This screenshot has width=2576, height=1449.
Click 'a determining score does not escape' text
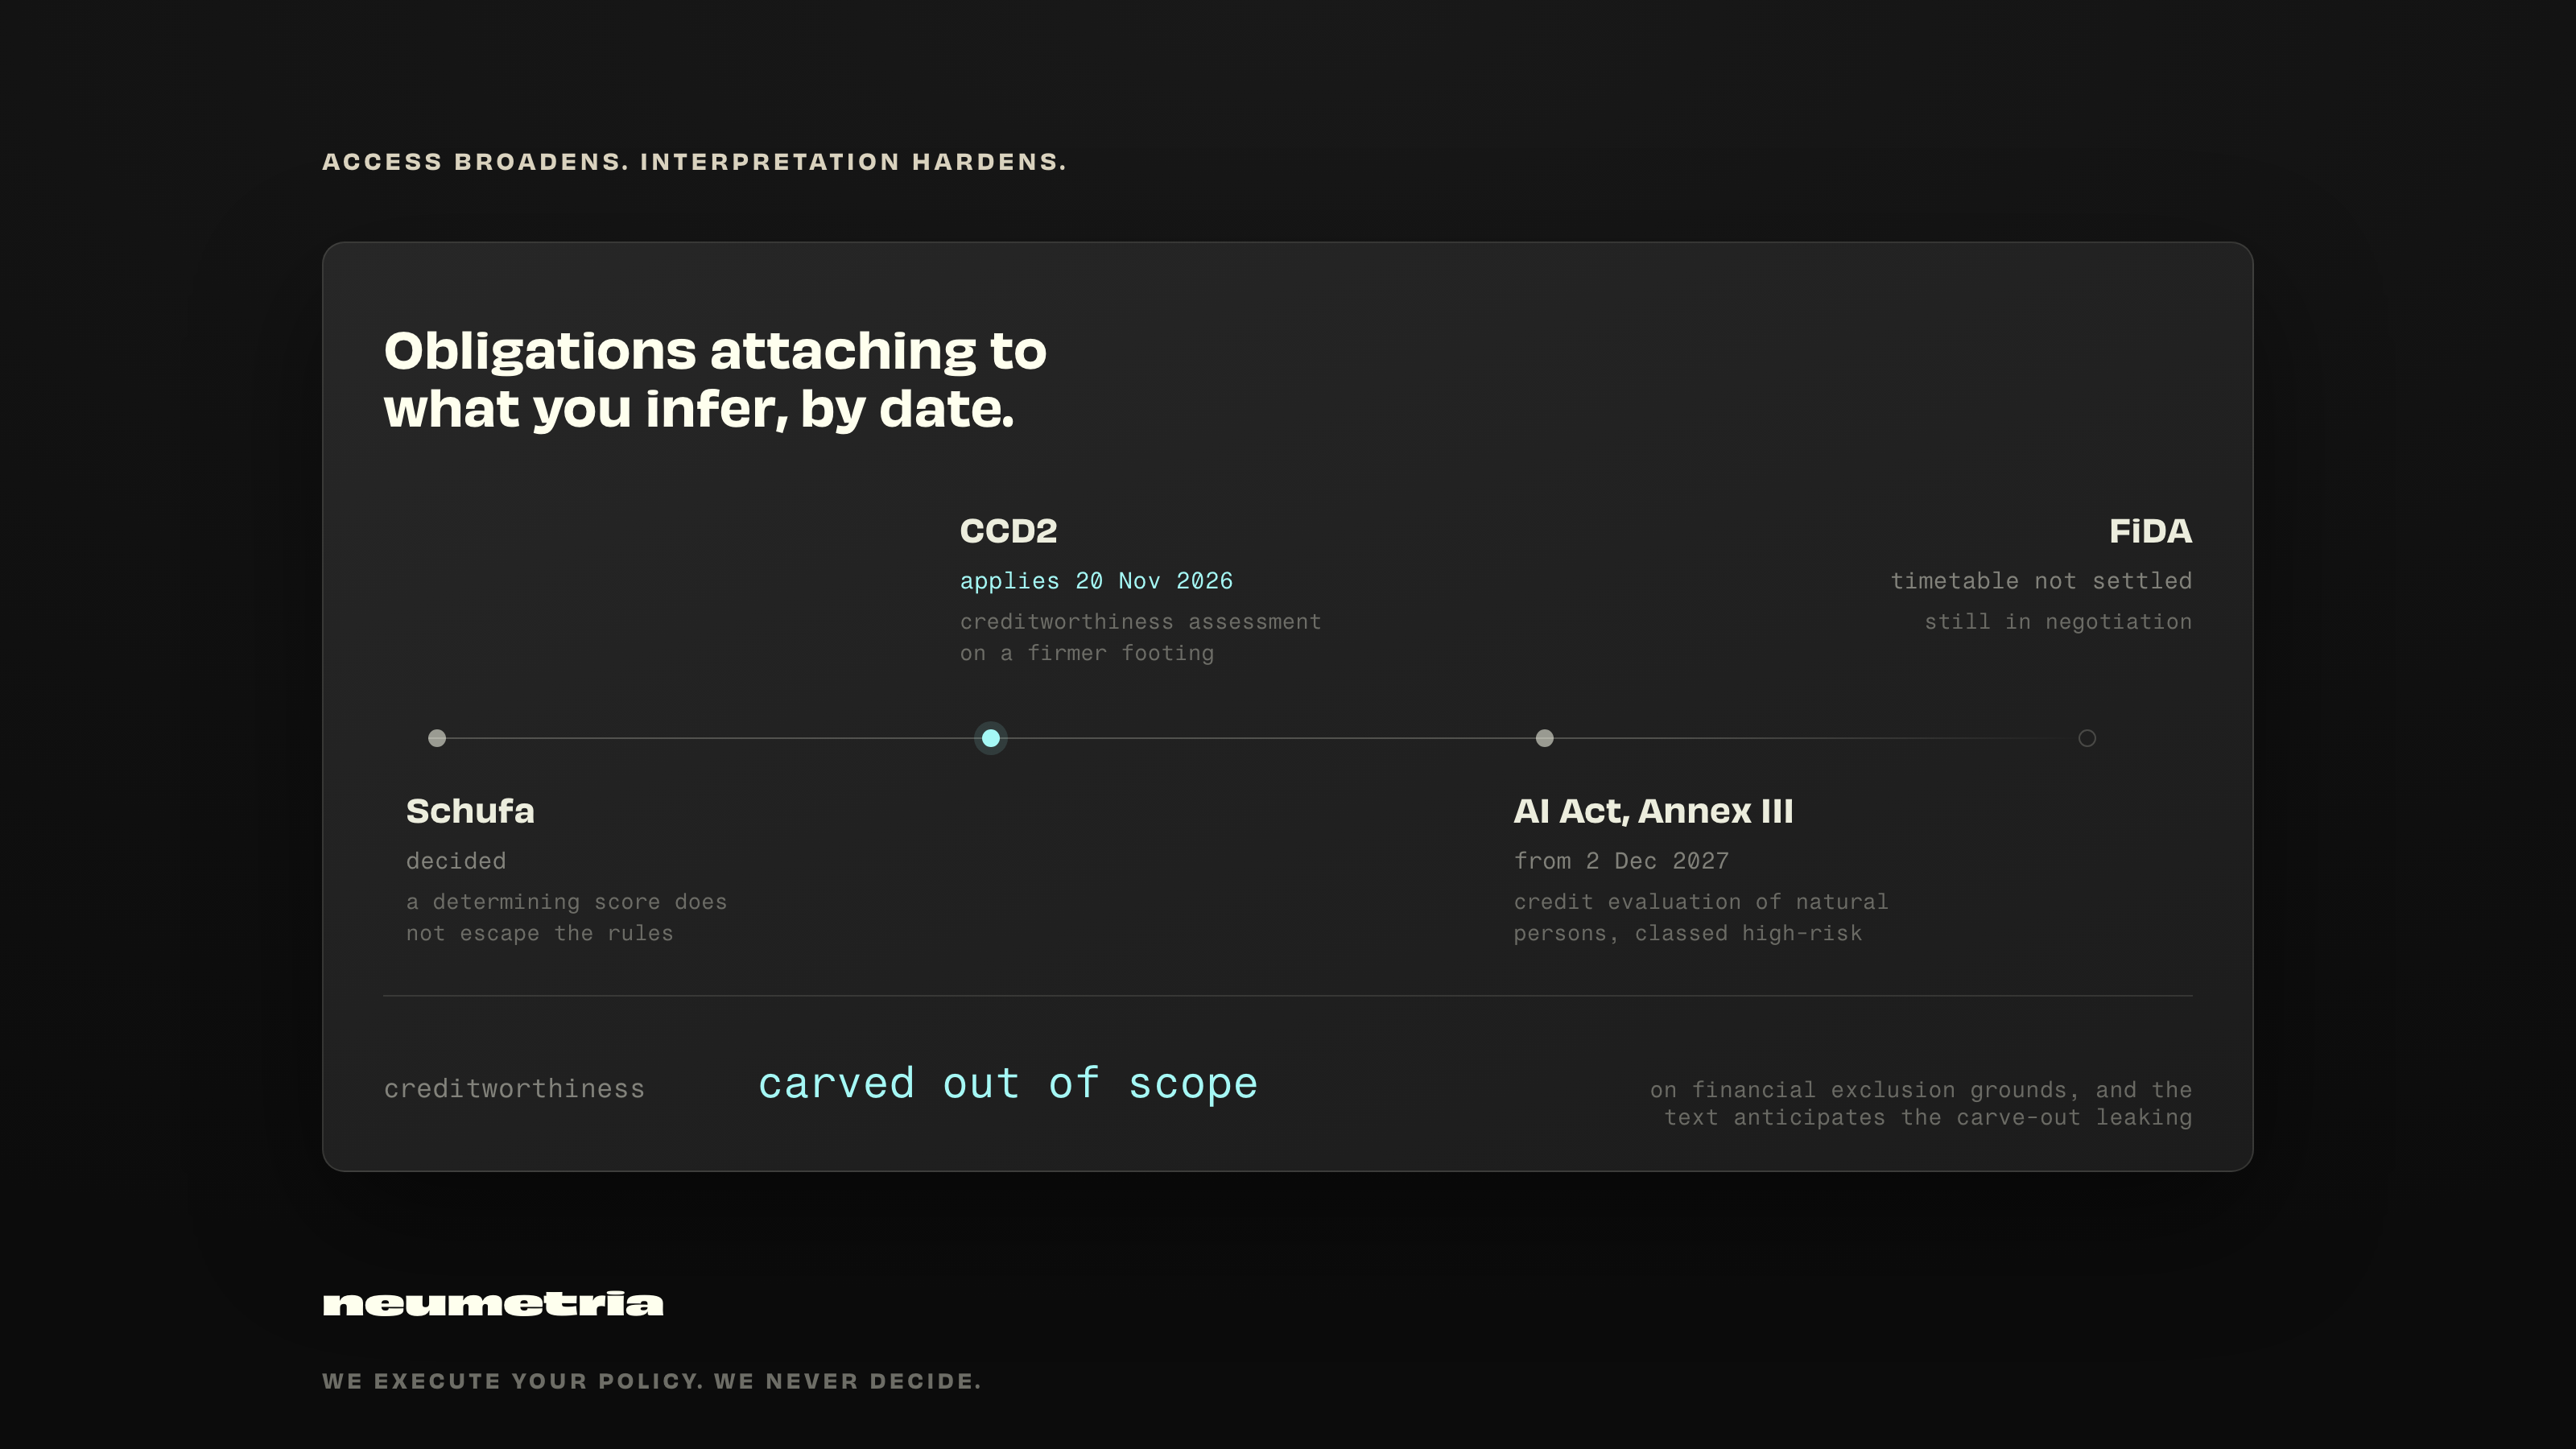click(x=566, y=917)
